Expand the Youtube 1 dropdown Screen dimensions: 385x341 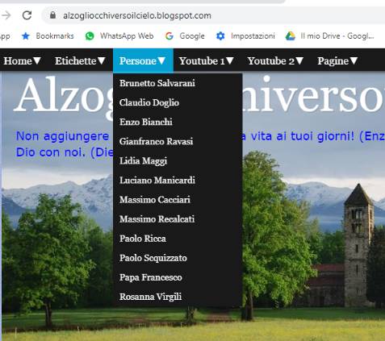tap(207, 60)
